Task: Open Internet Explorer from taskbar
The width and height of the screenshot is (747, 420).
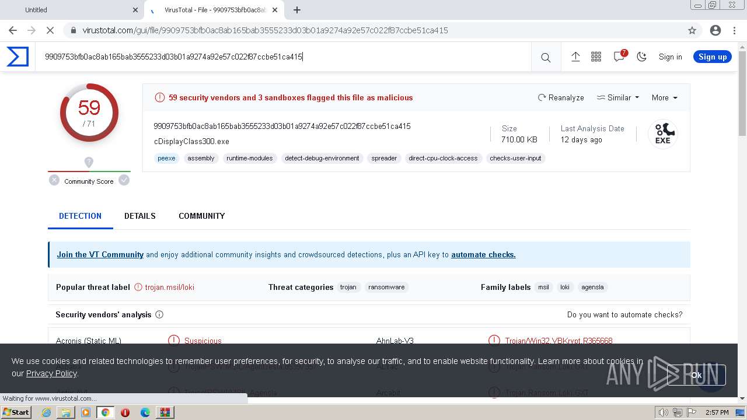Action: pos(46,412)
